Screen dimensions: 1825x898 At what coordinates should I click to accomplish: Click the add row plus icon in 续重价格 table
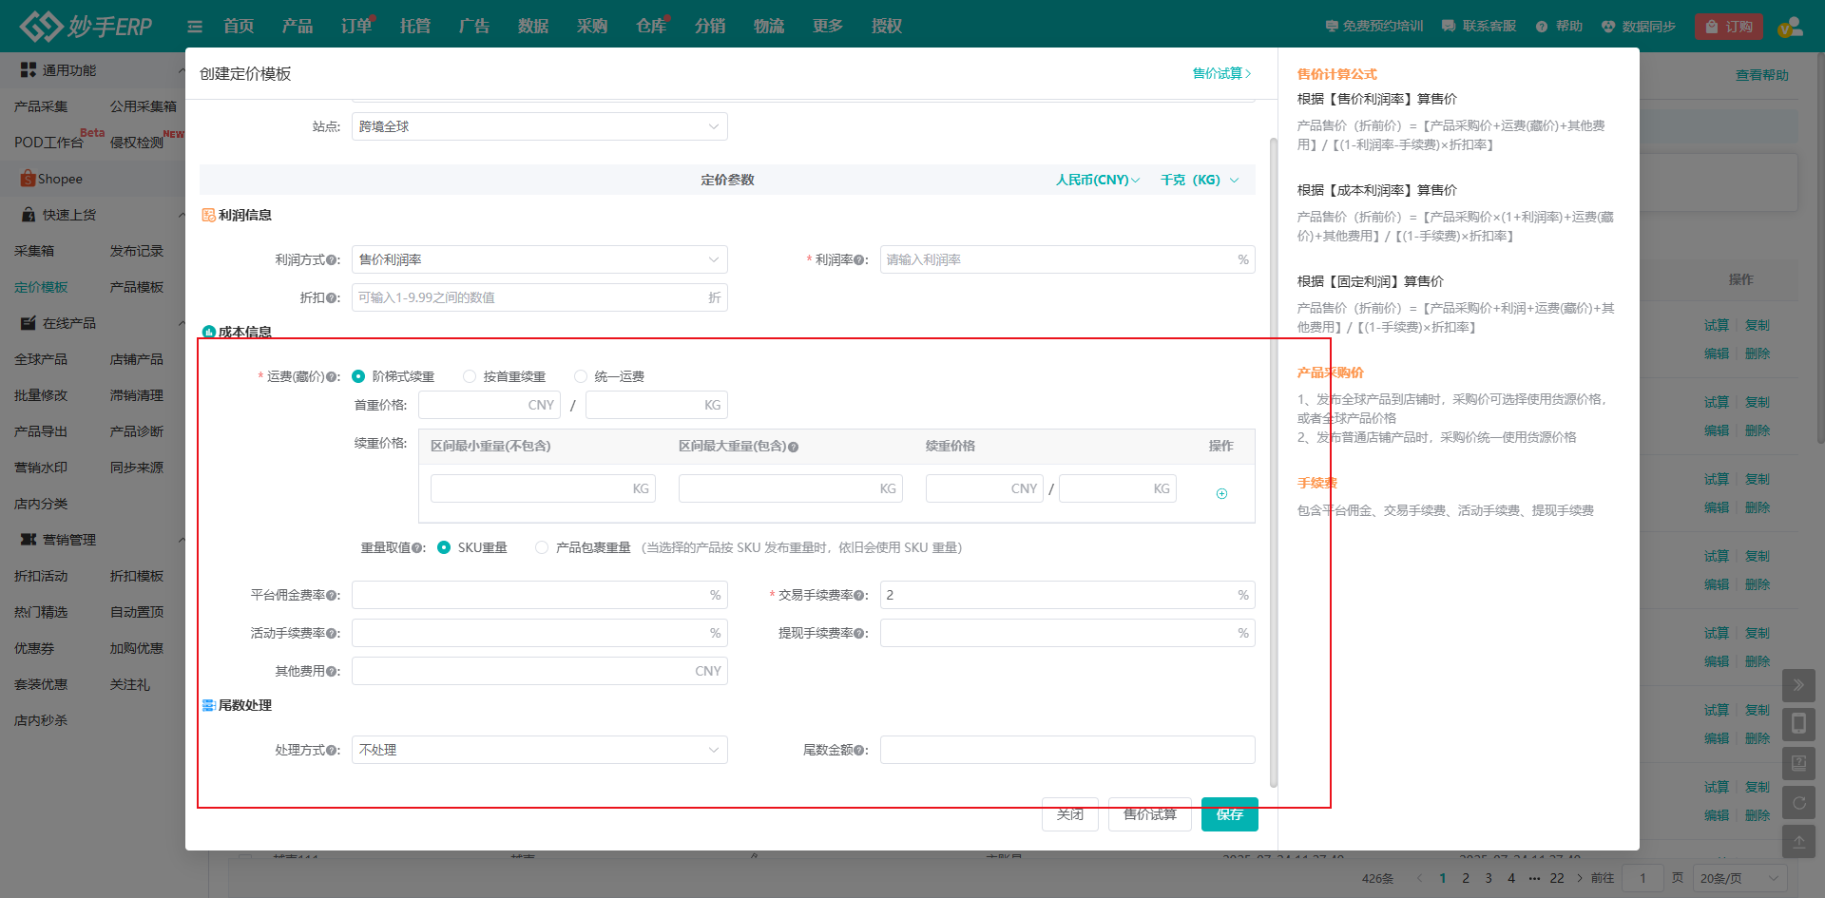point(1221,493)
